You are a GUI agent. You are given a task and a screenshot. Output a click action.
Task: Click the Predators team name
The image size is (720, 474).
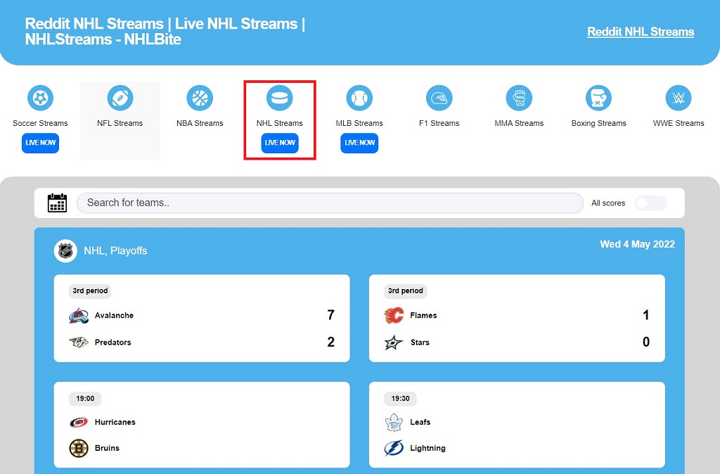pos(113,342)
